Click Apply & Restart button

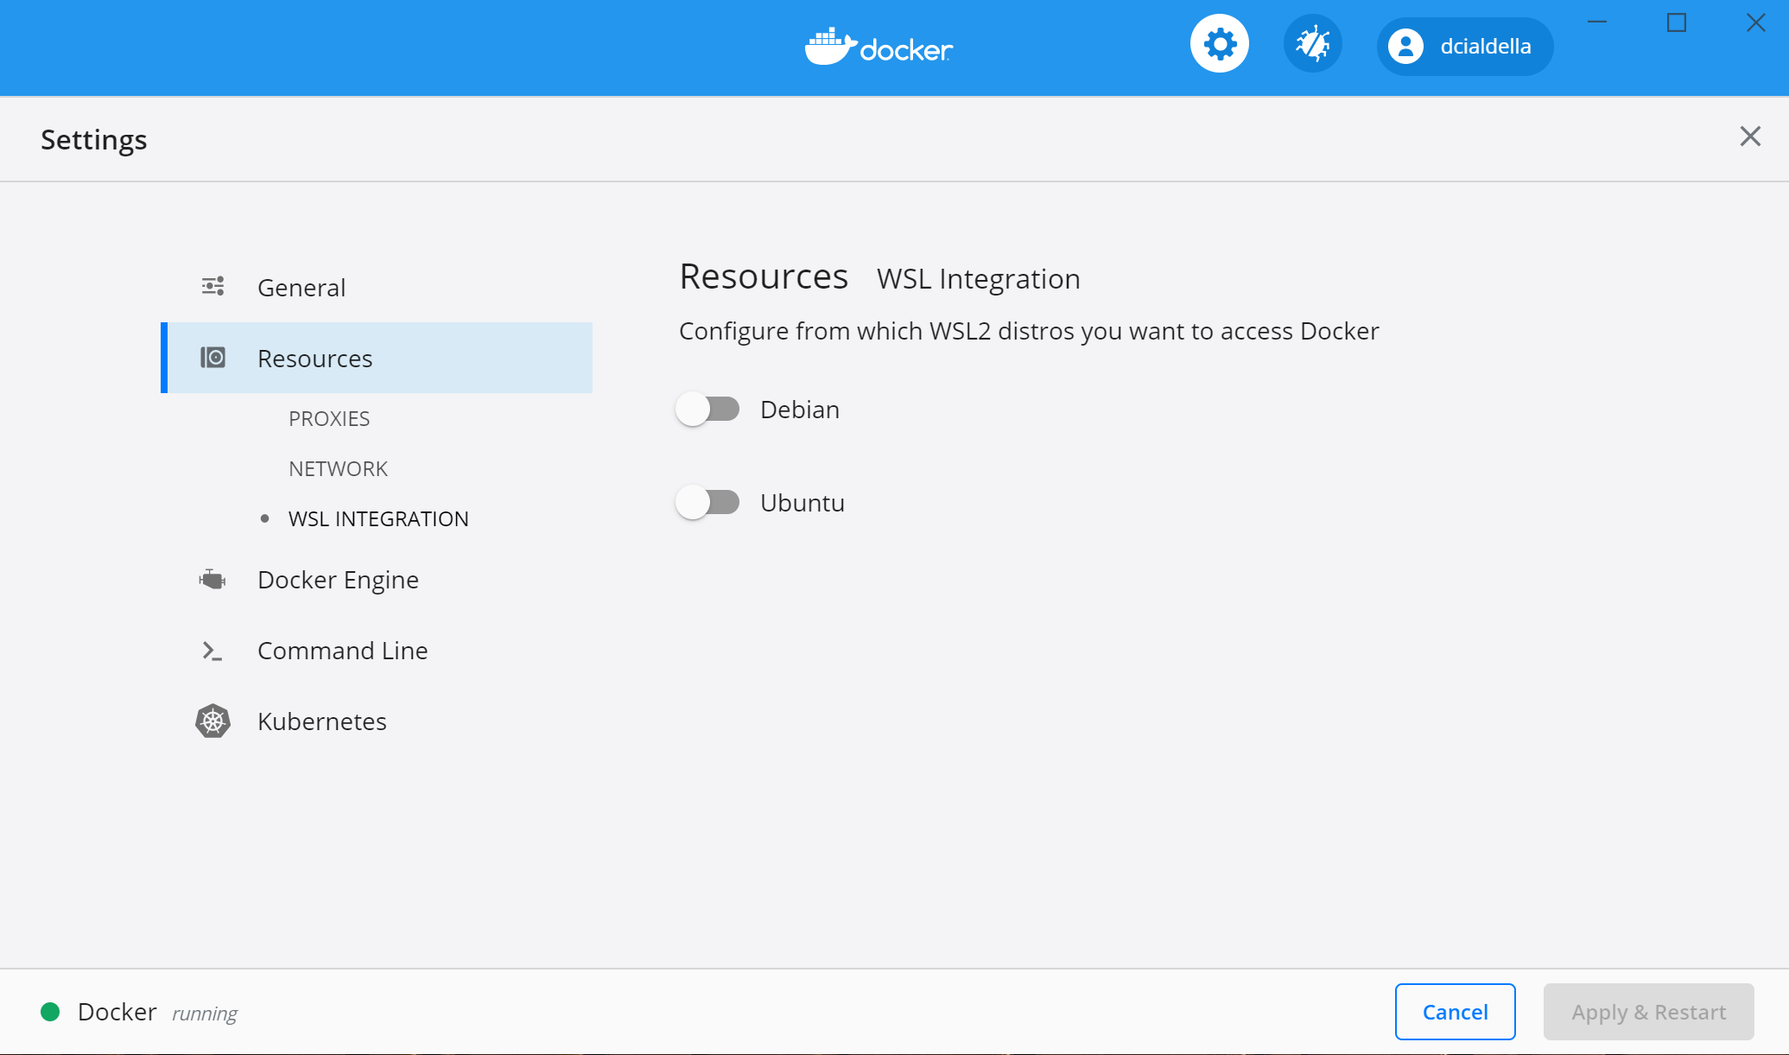(1648, 1012)
